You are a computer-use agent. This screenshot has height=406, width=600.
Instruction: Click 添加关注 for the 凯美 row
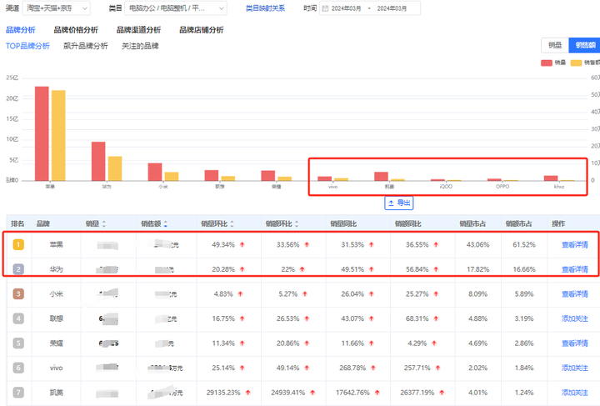(x=575, y=393)
